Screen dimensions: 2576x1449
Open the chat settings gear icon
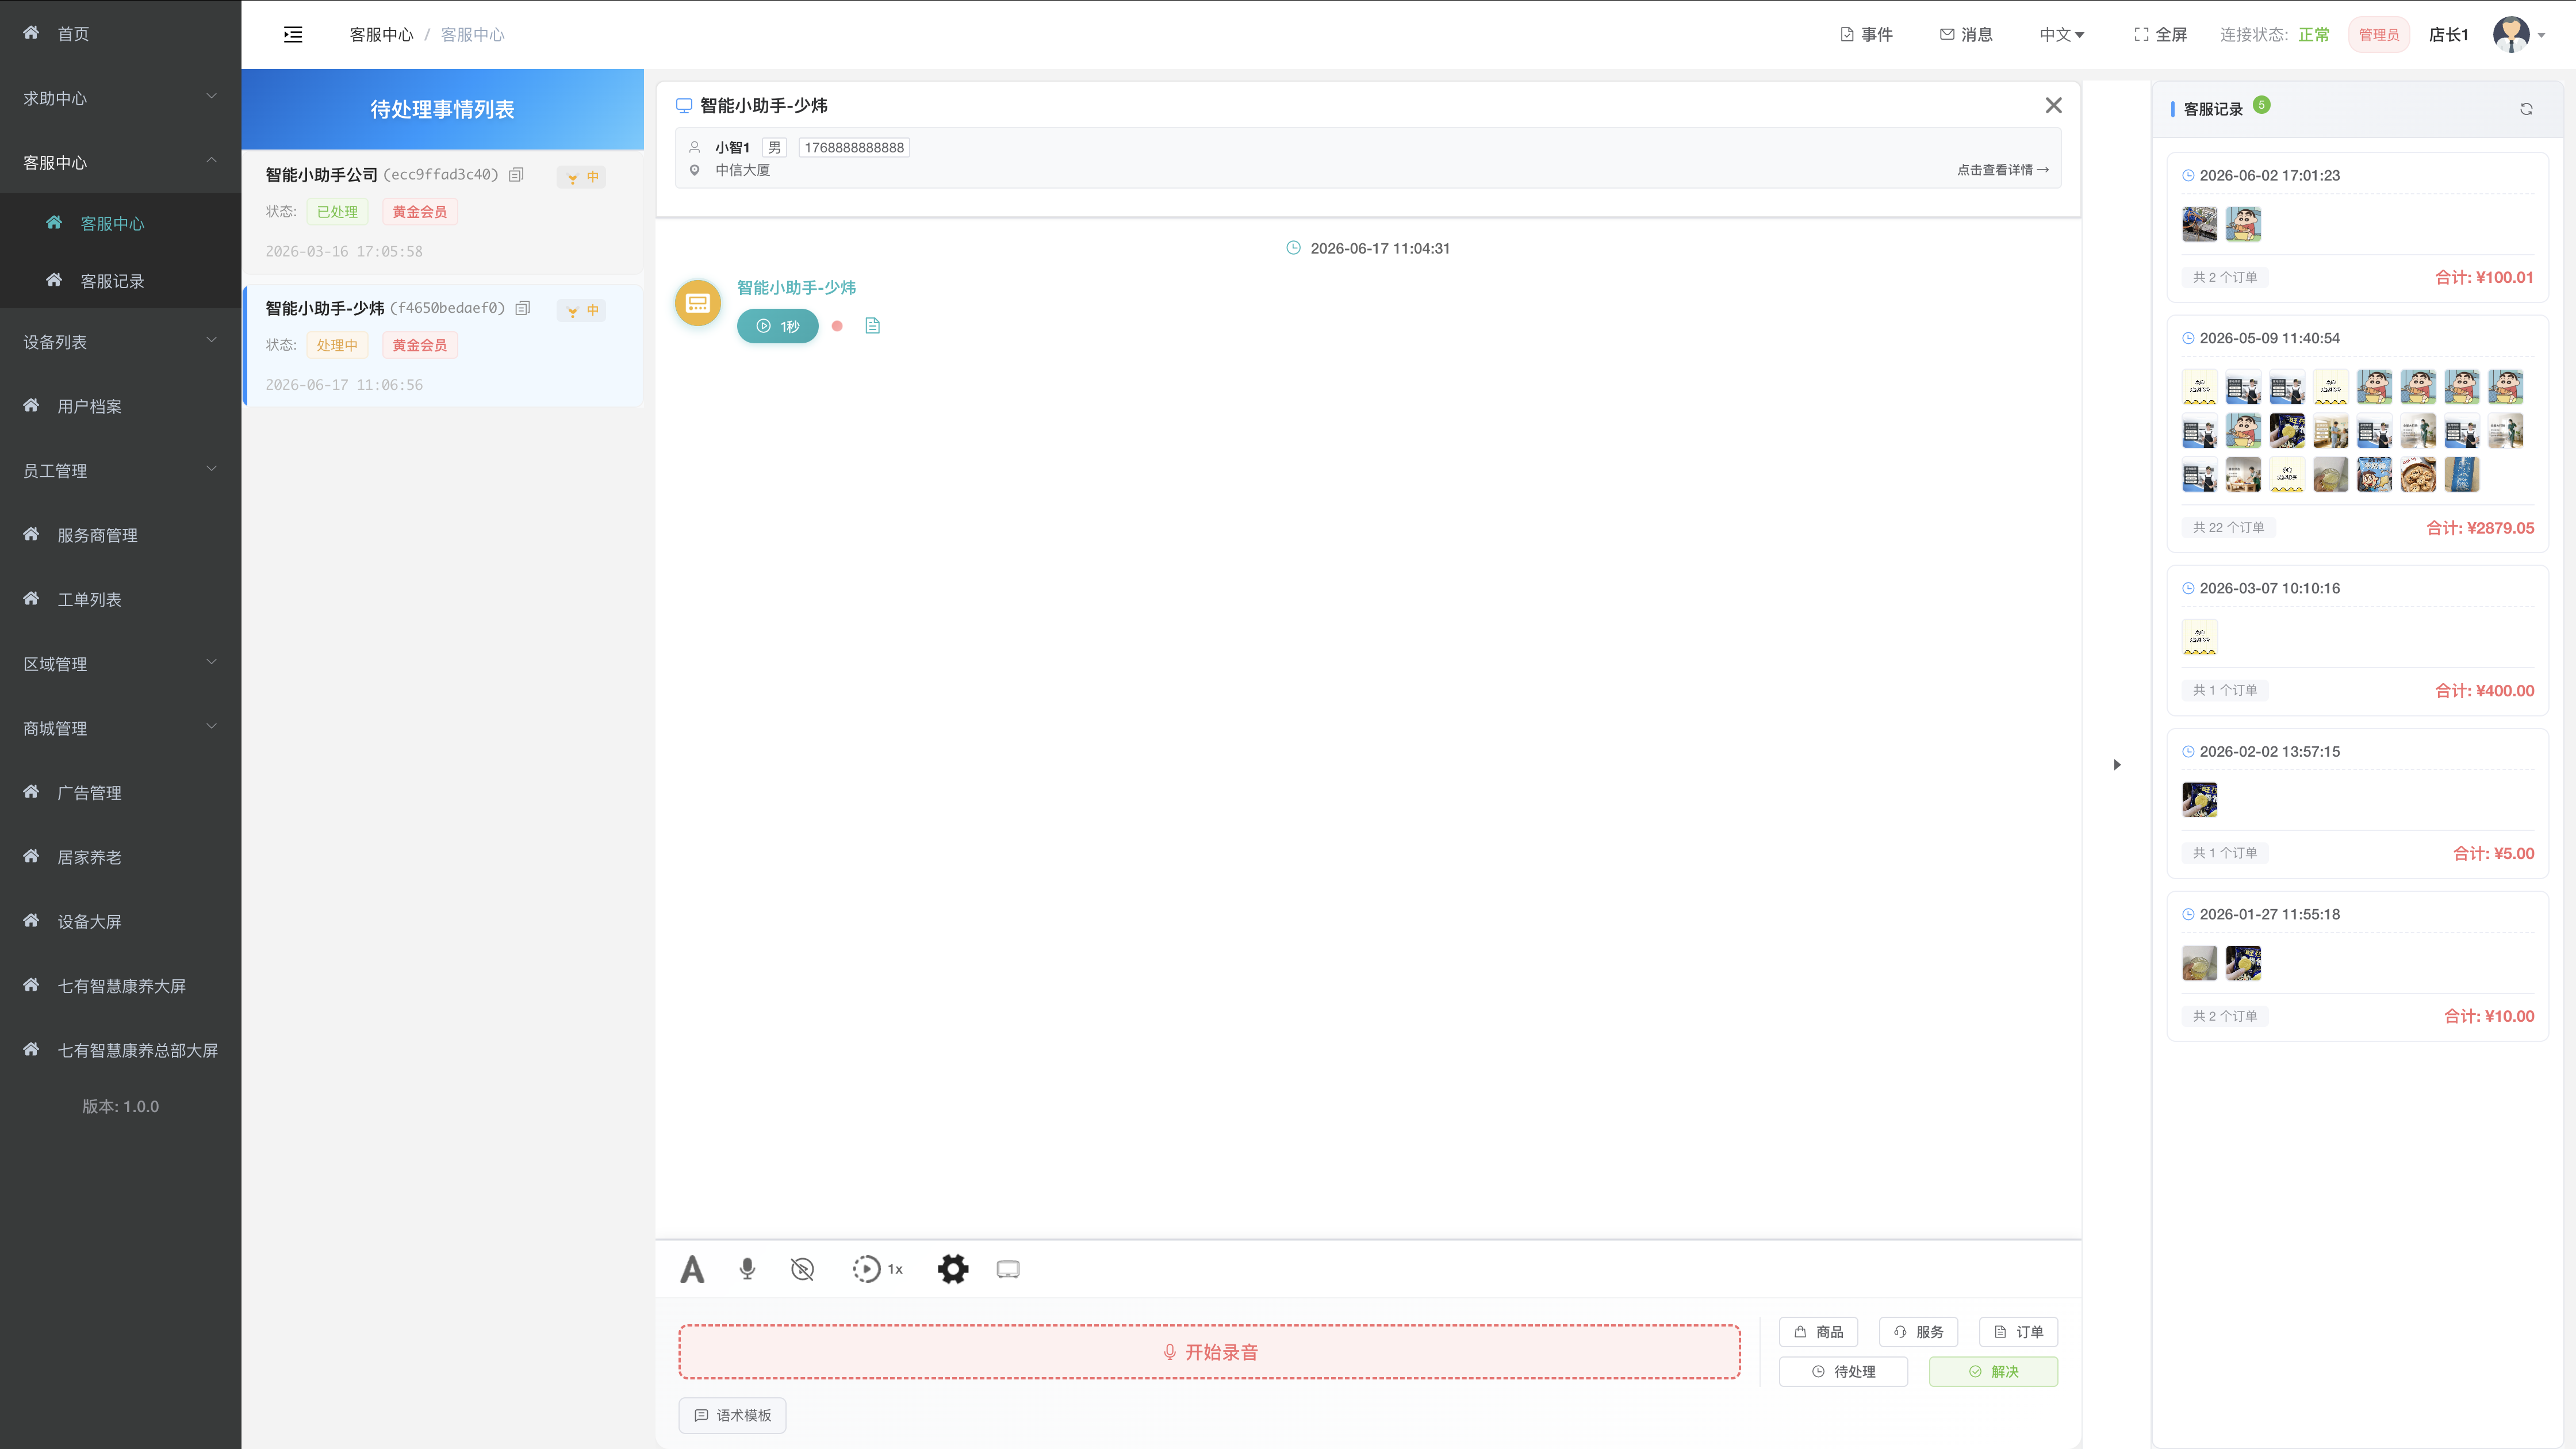coord(953,1269)
